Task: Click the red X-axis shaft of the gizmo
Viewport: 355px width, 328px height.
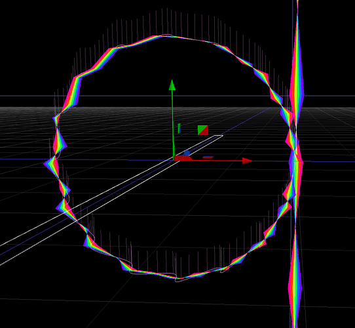Action: point(217,161)
